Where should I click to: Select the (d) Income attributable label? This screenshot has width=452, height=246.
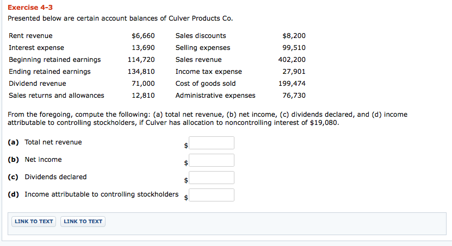coord(93,194)
